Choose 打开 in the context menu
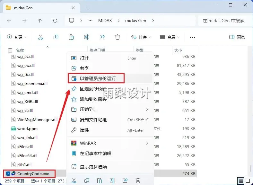Viewport: 253px width, 185px height. click(110, 58)
